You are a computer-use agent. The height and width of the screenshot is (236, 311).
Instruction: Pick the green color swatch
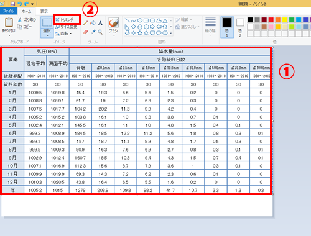click(x=292, y=20)
